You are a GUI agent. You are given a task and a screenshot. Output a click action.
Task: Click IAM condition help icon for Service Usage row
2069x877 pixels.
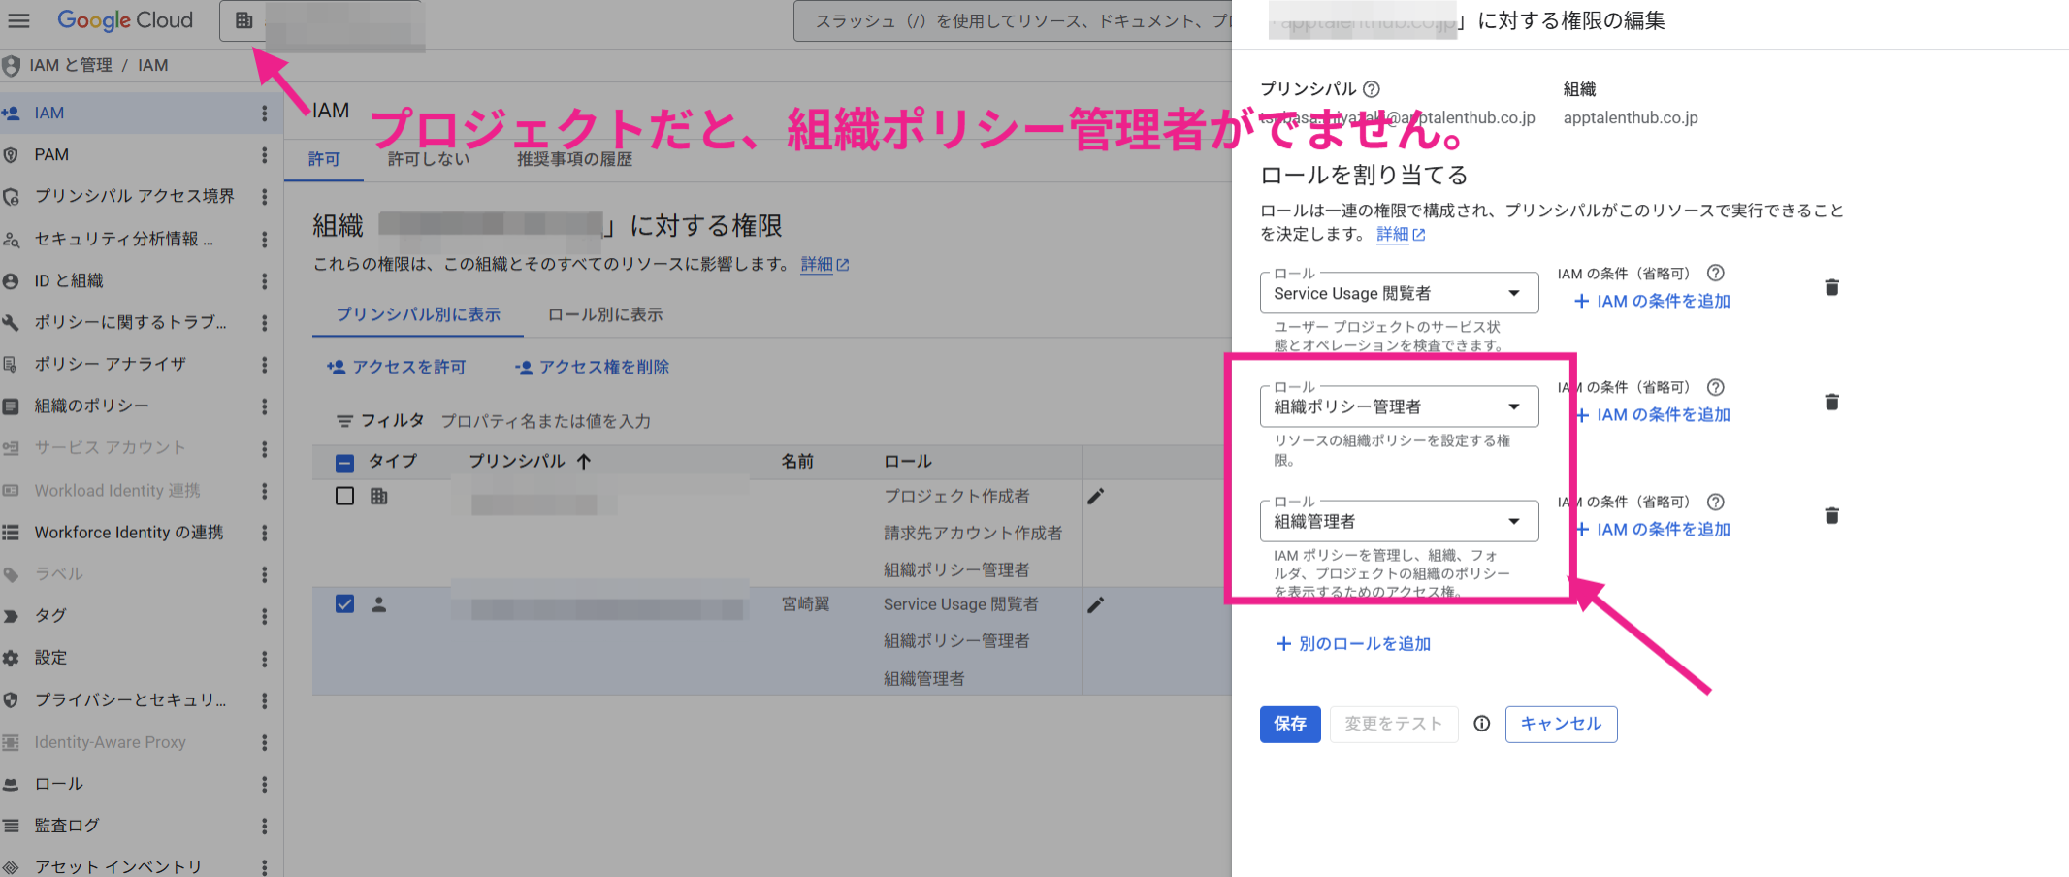(x=1715, y=274)
